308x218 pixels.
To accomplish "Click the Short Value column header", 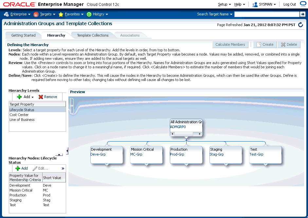I will tap(54, 177).
